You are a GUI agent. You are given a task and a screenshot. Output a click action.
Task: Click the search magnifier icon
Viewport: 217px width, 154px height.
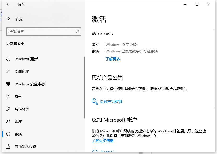77,31
